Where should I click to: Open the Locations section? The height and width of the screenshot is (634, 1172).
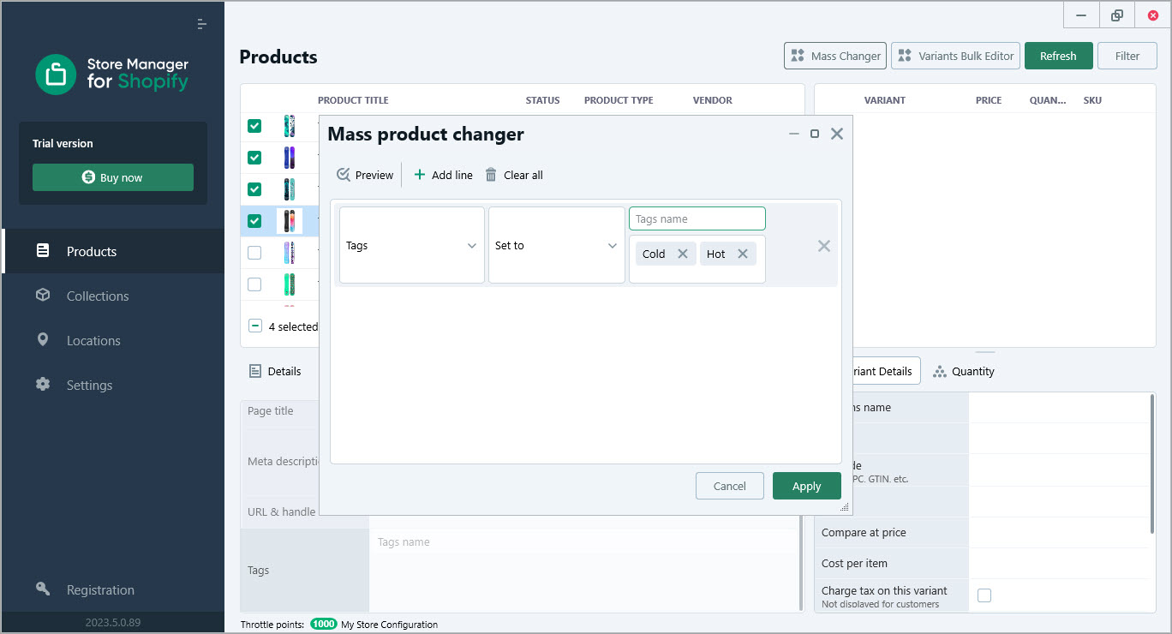point(113,340)
